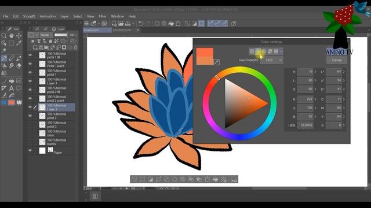
Task: Expand arrow beside the L* value
Action: 344,72
